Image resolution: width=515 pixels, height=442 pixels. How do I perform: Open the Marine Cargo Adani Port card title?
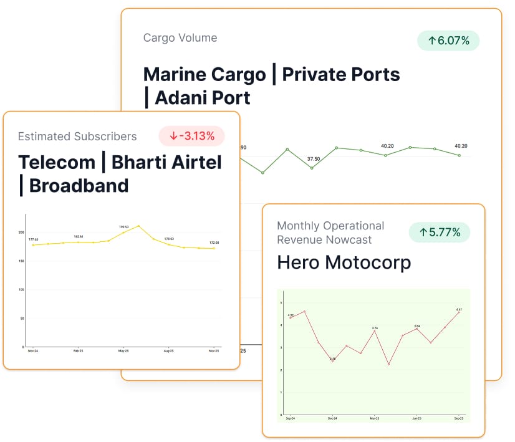tap(271, 85)
